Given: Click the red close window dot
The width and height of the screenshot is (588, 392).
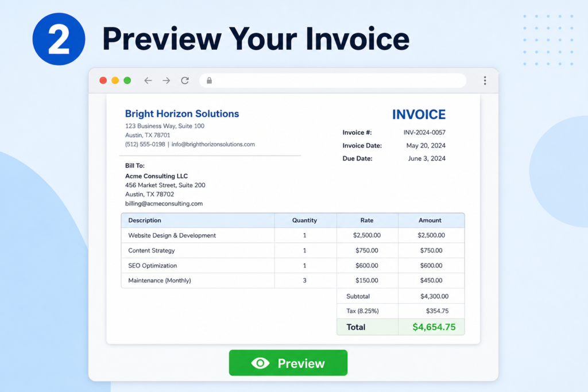Looking at the screenshot, I should pyautogui.click(x=103, y=80).
